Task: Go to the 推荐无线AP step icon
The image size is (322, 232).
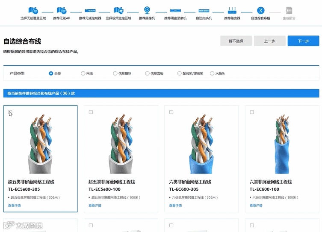Action: tap(62, 10)
